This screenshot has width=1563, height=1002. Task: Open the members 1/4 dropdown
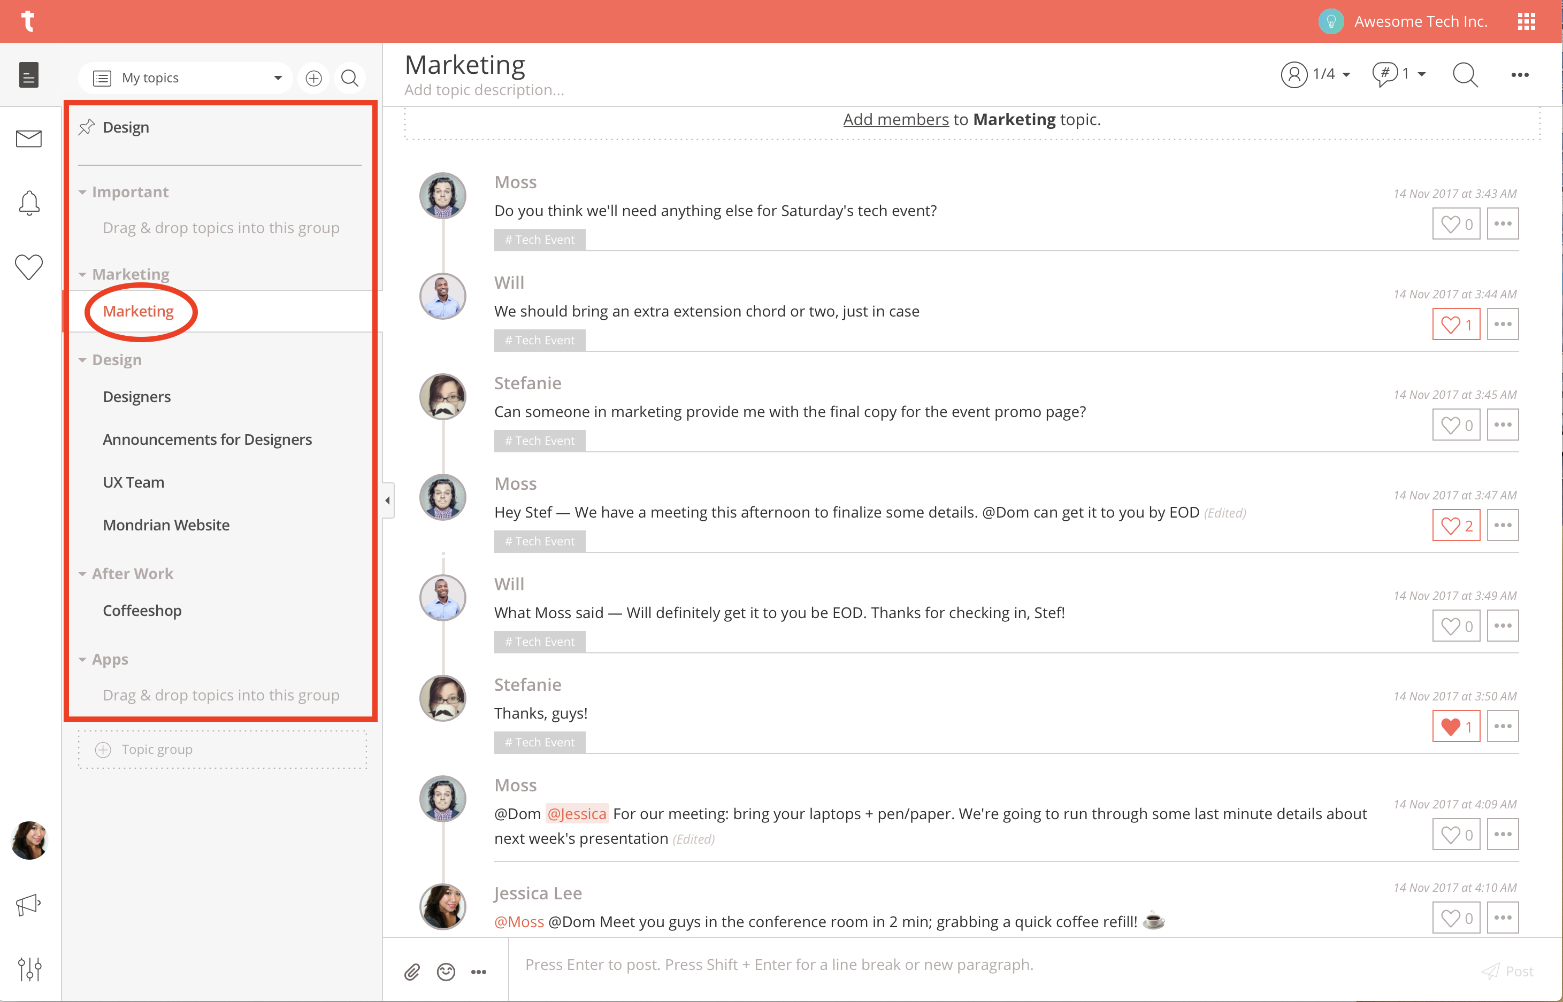click(x=1316, y=75)
